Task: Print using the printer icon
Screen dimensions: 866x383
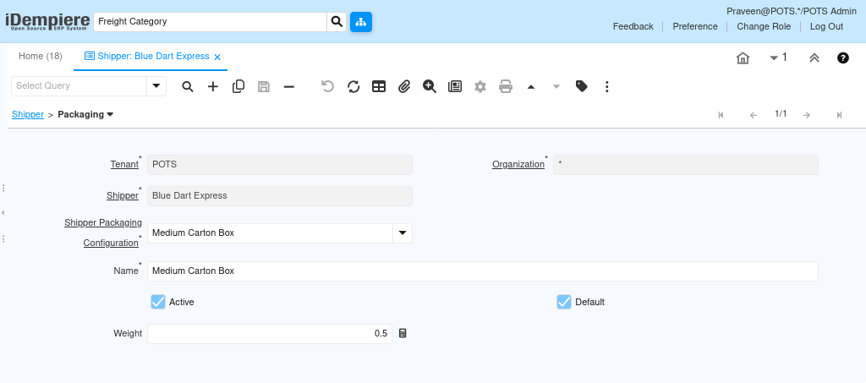Action: click(506, 86)
